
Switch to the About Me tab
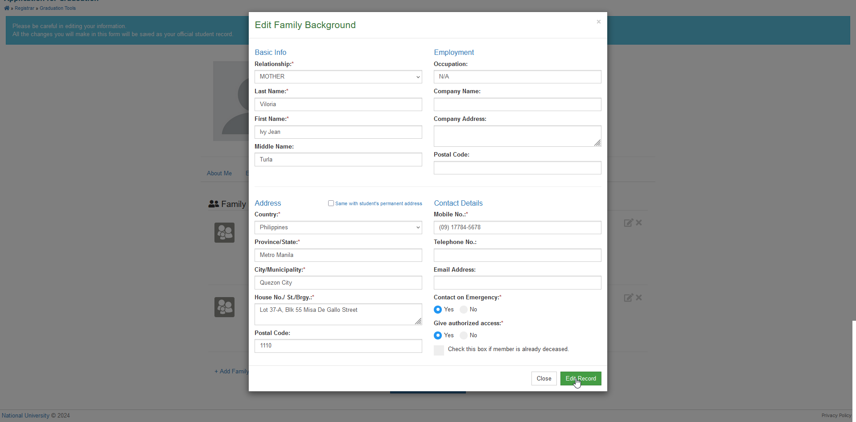[x=219, y=174]
